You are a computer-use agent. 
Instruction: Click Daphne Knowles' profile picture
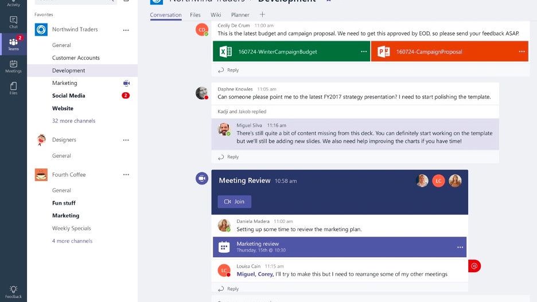point(202,93)
